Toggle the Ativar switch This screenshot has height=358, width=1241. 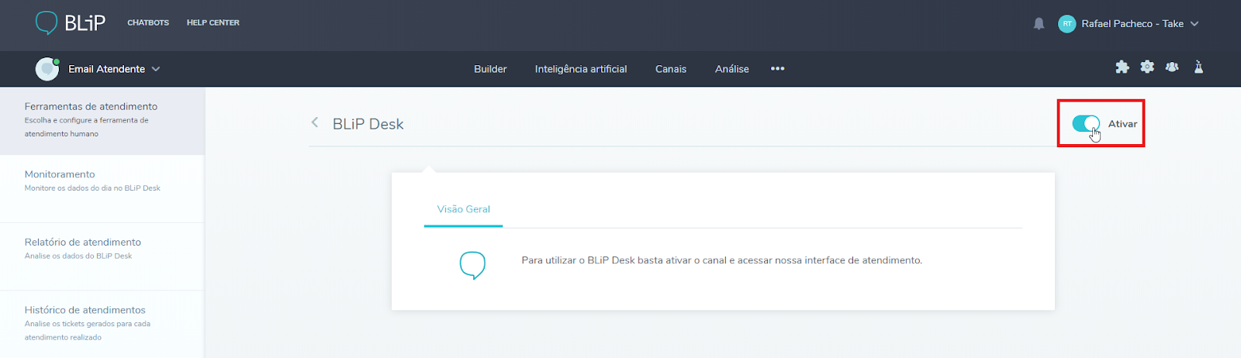[x=1086, y=123]
